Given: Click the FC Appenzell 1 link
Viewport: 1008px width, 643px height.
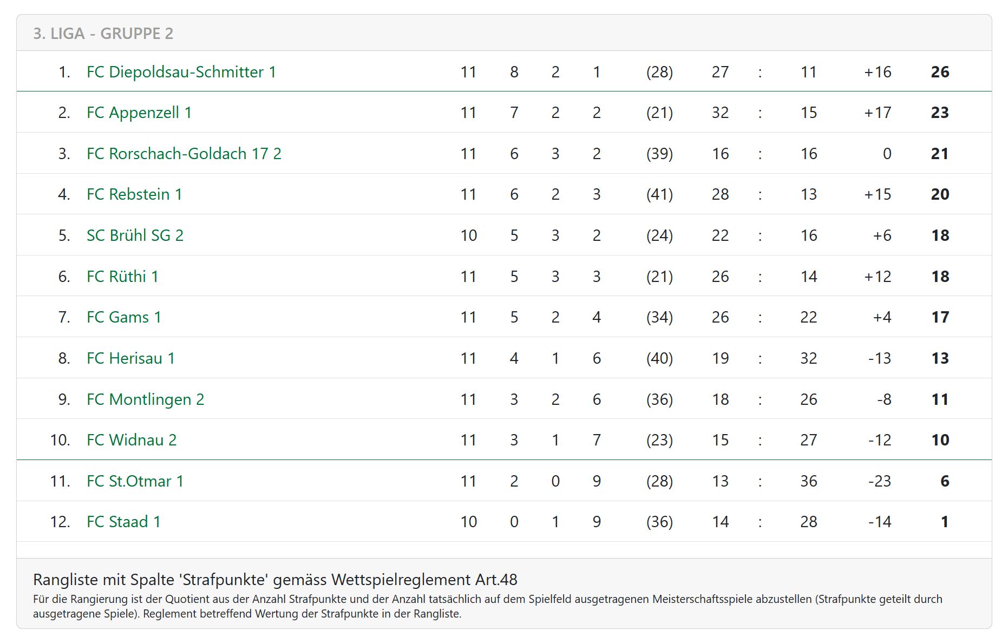Looking at the screenshot, I should (139, 113).
